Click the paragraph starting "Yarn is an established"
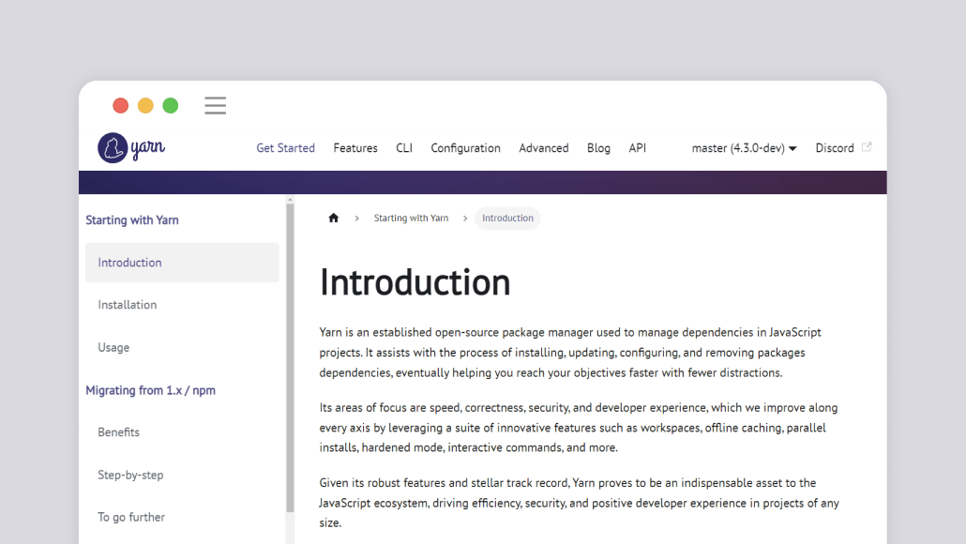 click(x=570, y=353)
